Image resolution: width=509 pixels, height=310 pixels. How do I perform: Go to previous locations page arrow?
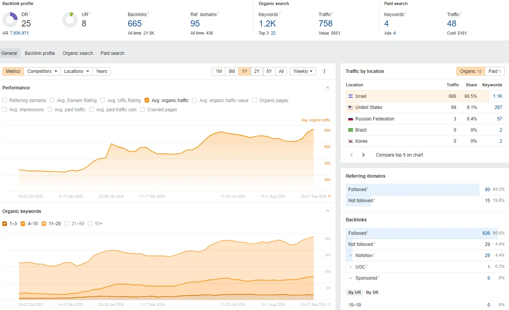tap(351, 155)
